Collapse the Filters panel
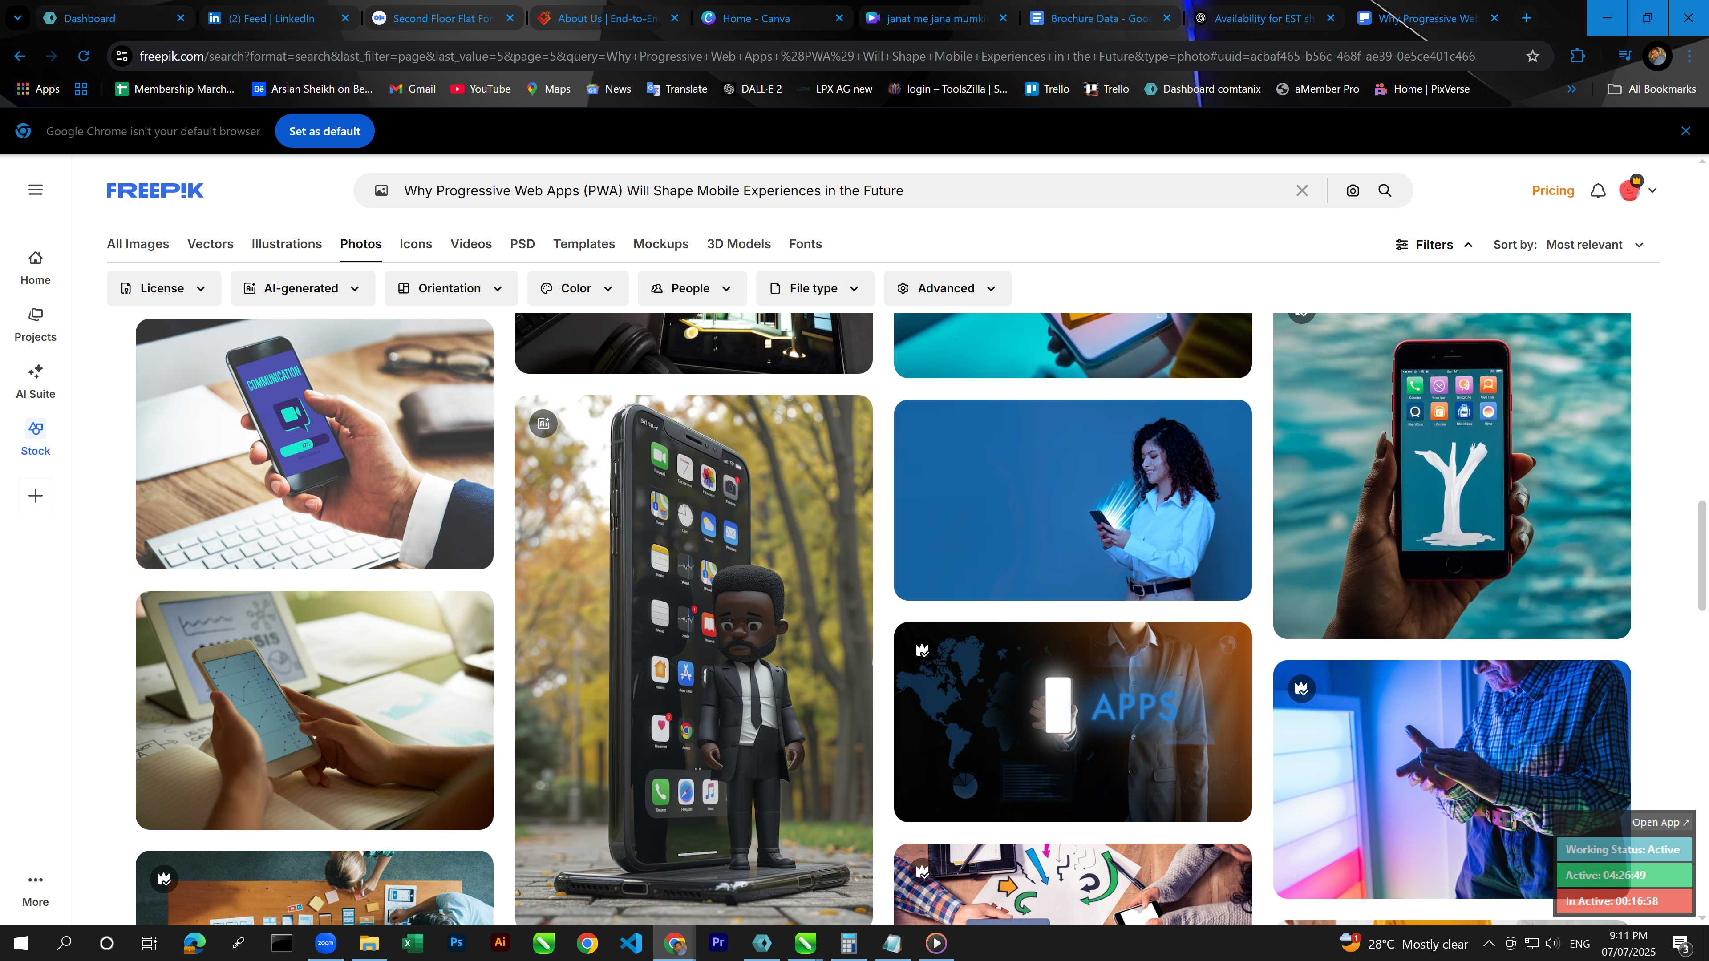This screenshot has height=961, width=1709. 1434,245
